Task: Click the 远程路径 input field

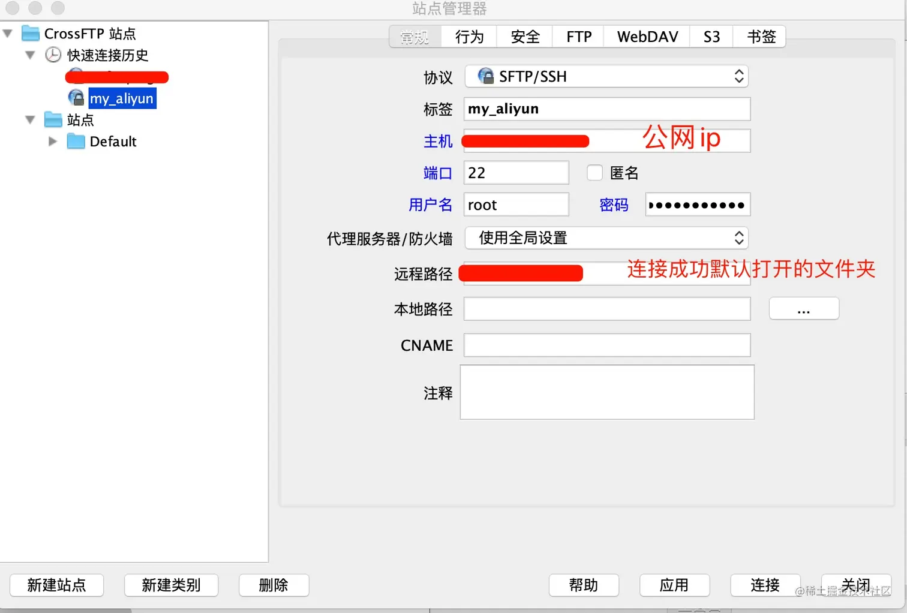Action: tap(607, 274)
